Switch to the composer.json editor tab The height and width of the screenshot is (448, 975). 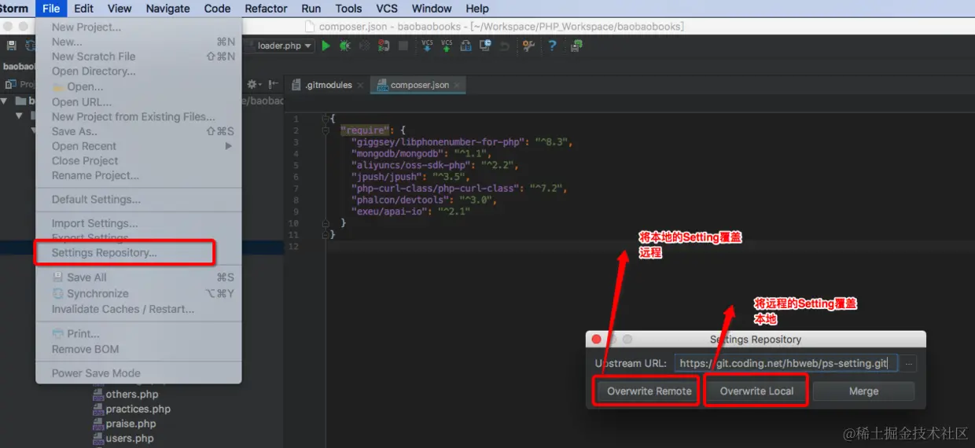click(418, 85)
